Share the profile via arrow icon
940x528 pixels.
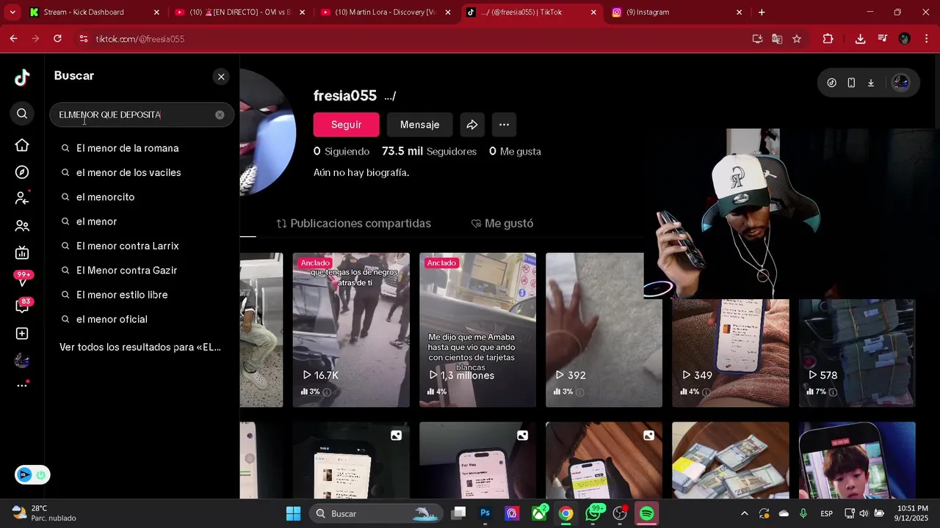click(x=472, y=125)
